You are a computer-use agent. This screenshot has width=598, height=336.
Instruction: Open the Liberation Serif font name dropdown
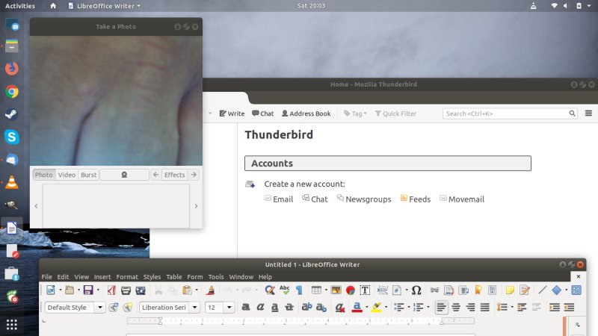tap(194, 307)
